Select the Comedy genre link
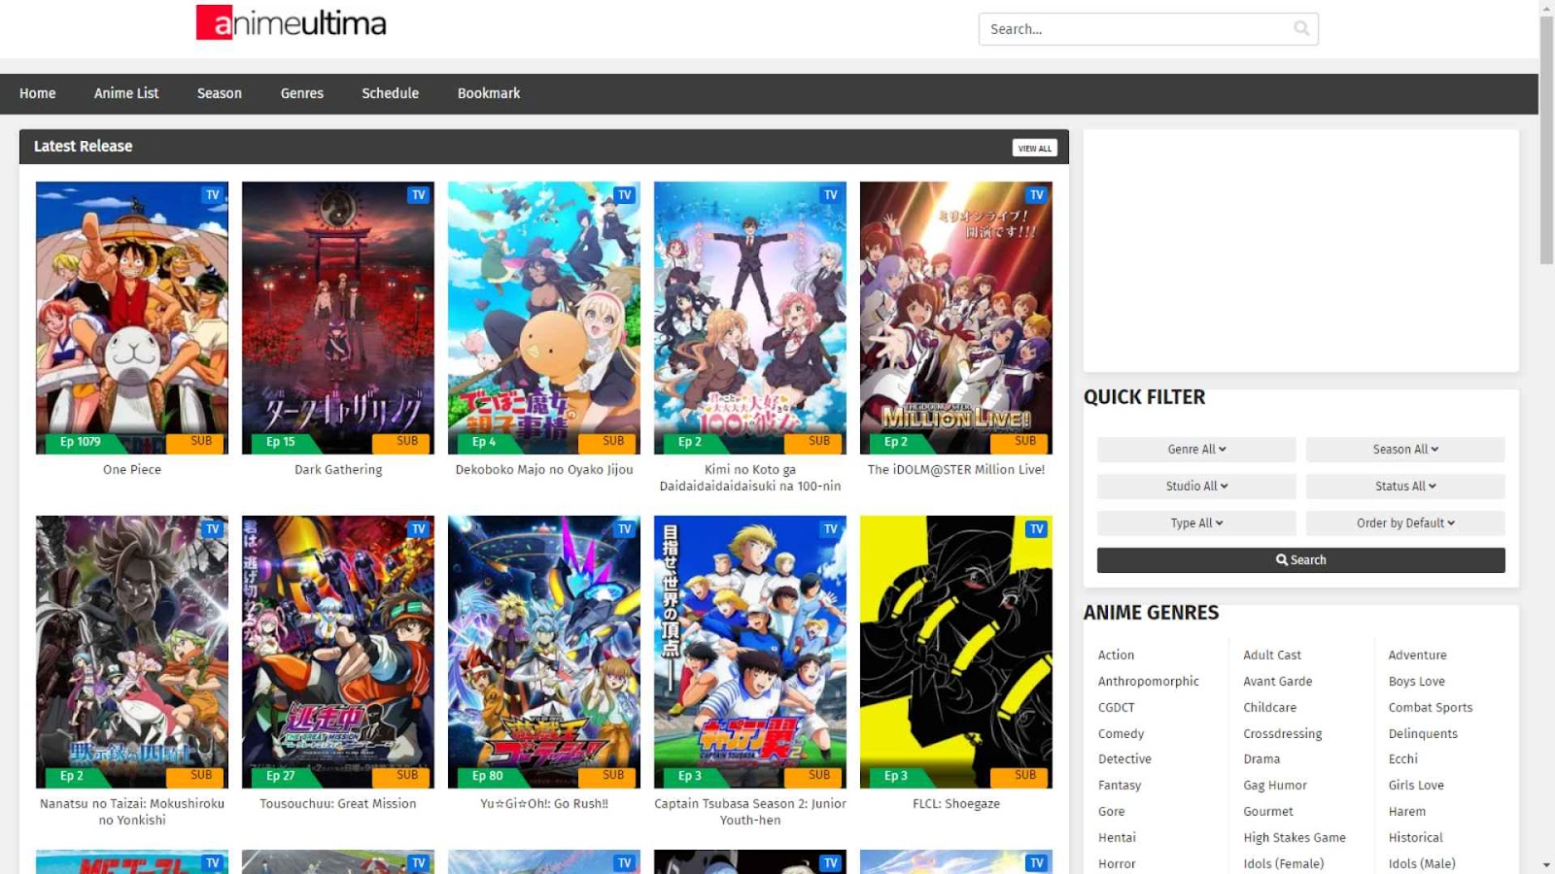Image resolution: width=1555 pixels, height=874 pixels. click(1122, 734)
